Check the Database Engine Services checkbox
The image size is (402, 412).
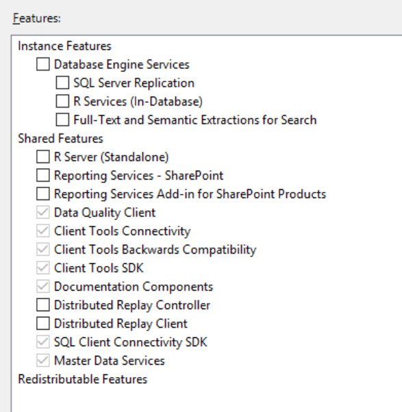[x=42, y=64]
